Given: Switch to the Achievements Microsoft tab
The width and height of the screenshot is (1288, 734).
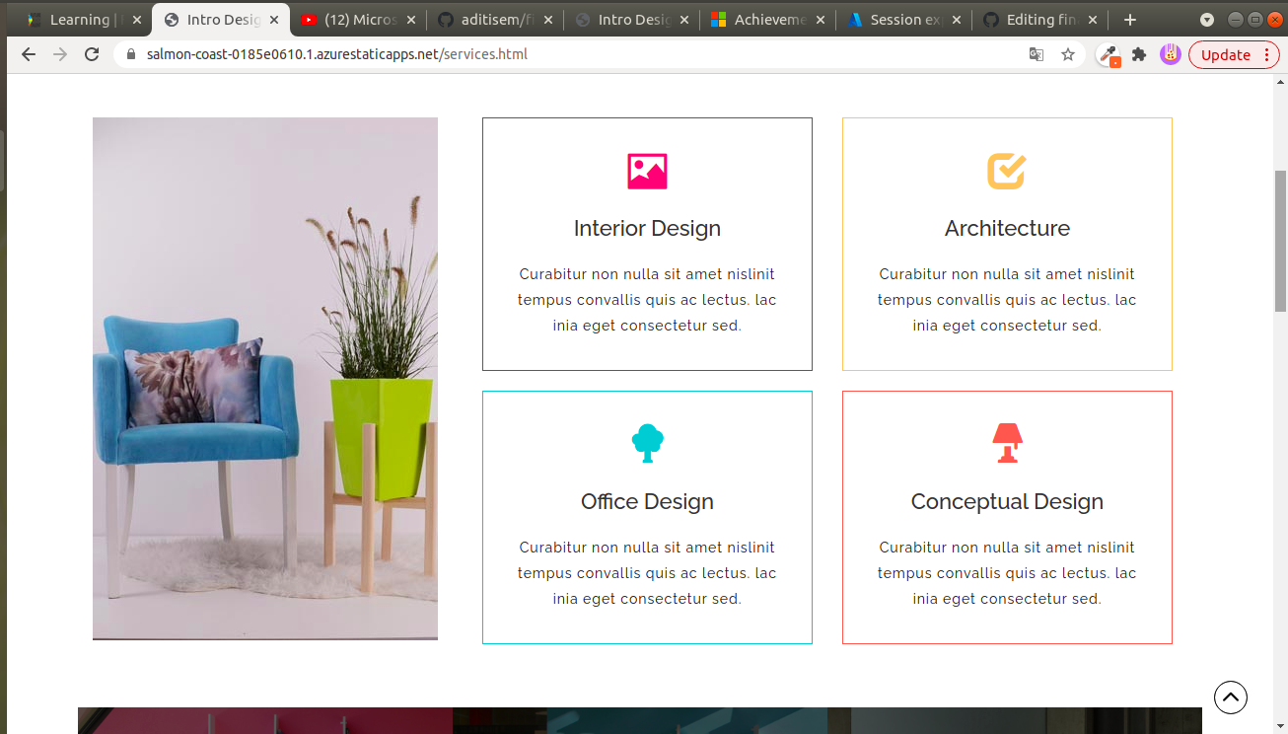Looking at the screenshot, I should 766,20.
